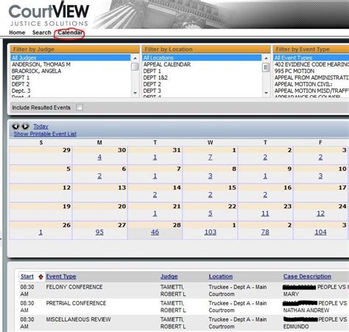Go to the Home menu item
The width and height of the screenshot is (349, 332).
(17, 32)
